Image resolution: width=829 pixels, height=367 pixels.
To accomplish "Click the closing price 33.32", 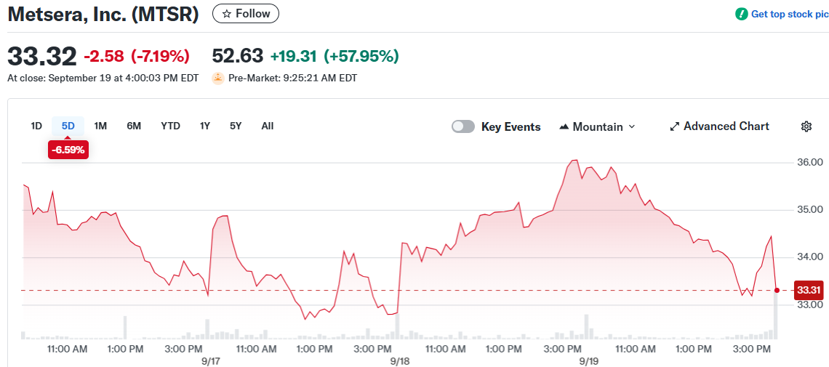I will click(x=42, y=57).
